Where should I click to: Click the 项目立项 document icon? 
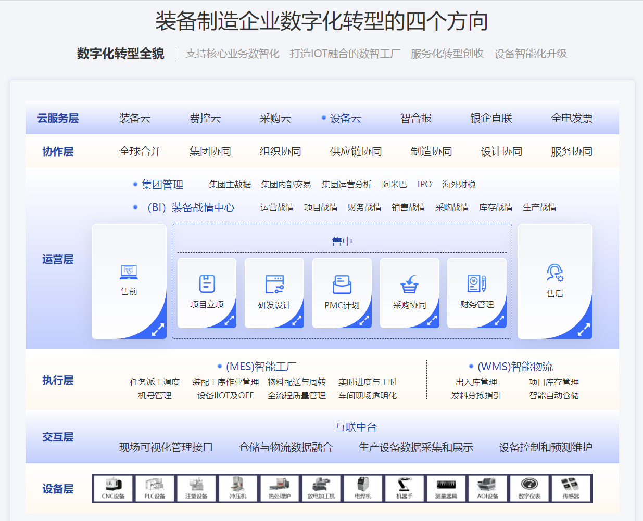(207, 284)
